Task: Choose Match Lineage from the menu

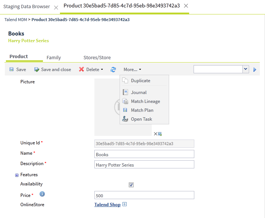Action: pos(145,101)
